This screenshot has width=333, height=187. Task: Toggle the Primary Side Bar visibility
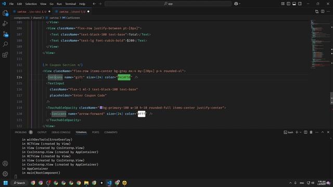[x=288, y=4]
